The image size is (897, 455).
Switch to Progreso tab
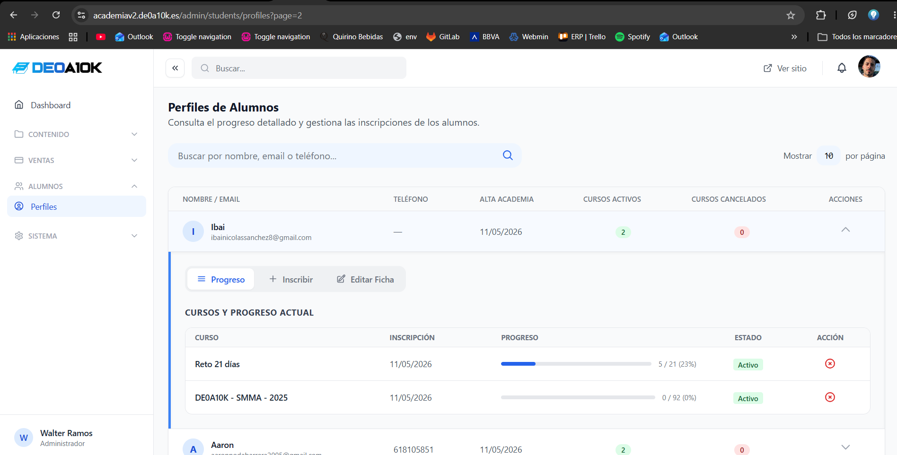click(x=221, y=279)
